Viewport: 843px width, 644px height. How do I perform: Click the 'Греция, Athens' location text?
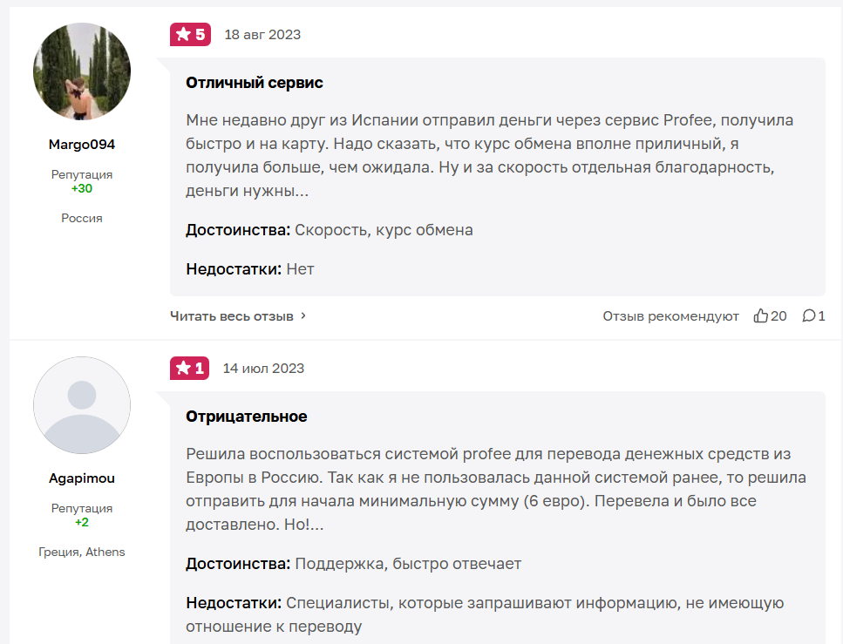[82, 552]
